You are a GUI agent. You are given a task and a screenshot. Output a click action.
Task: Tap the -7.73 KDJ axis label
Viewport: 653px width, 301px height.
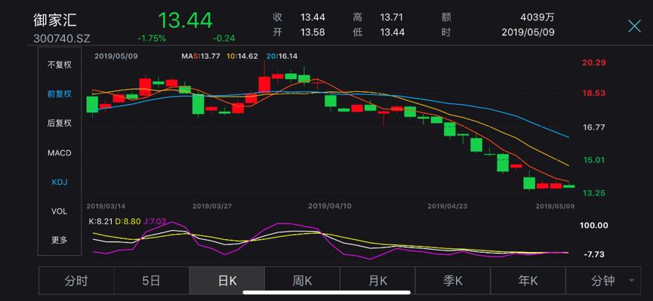tap(594, 254)
